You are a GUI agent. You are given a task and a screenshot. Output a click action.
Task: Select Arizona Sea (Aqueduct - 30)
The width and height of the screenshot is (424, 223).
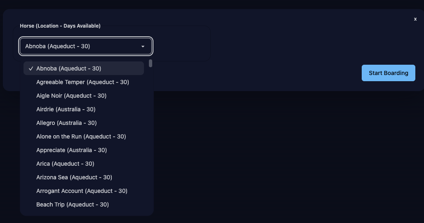pos(74,177)
